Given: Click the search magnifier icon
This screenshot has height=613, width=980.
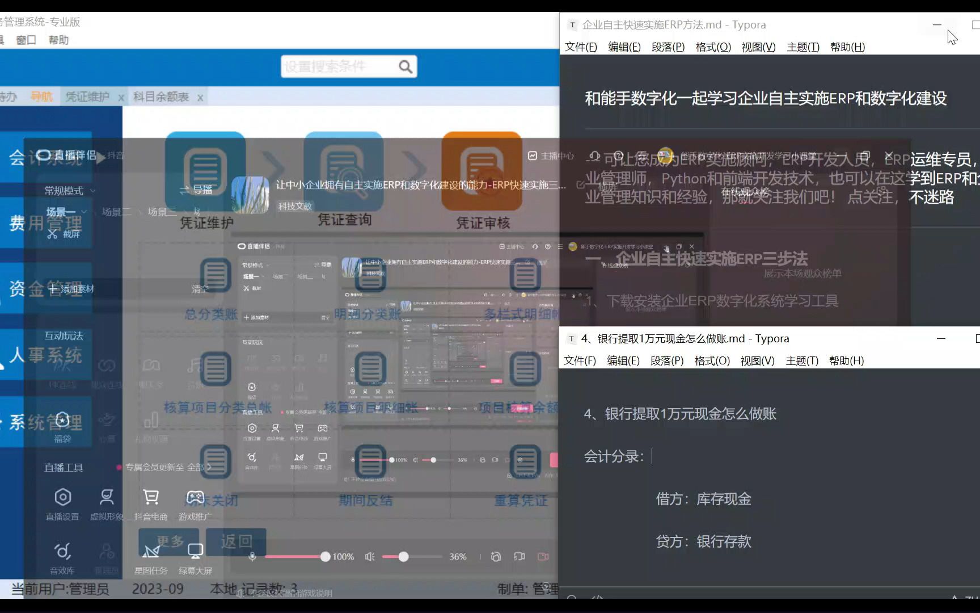Looking at the screenshot, I should (x=405, y=66).
